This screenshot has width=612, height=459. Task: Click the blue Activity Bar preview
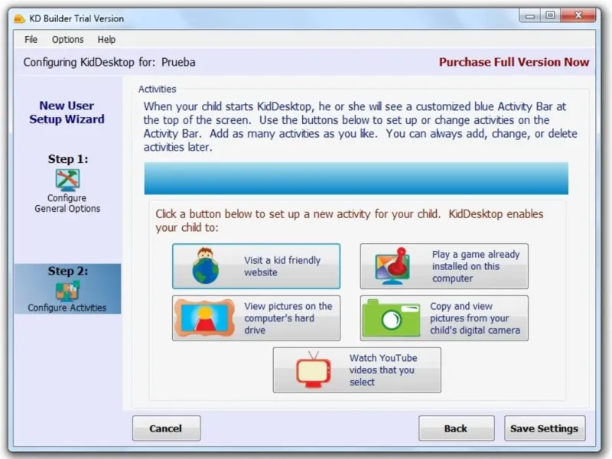click(356, 178)
